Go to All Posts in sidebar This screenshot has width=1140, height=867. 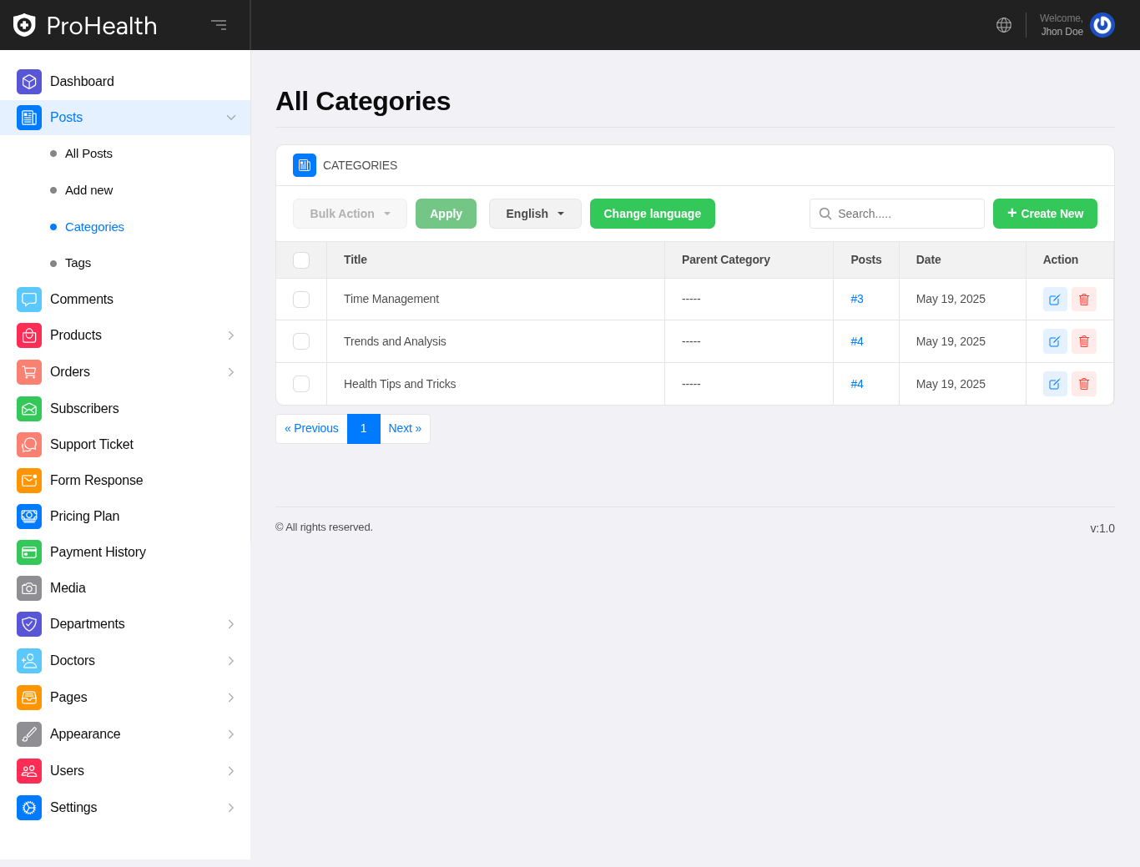pos(88,154)
